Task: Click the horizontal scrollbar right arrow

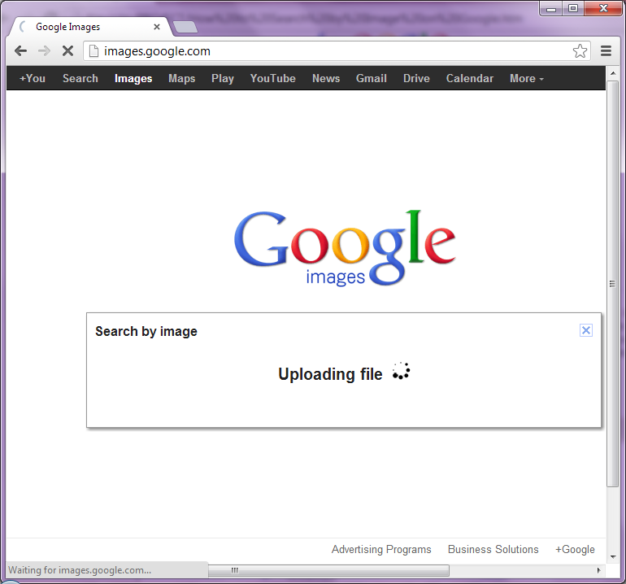Action: [598, 570]
